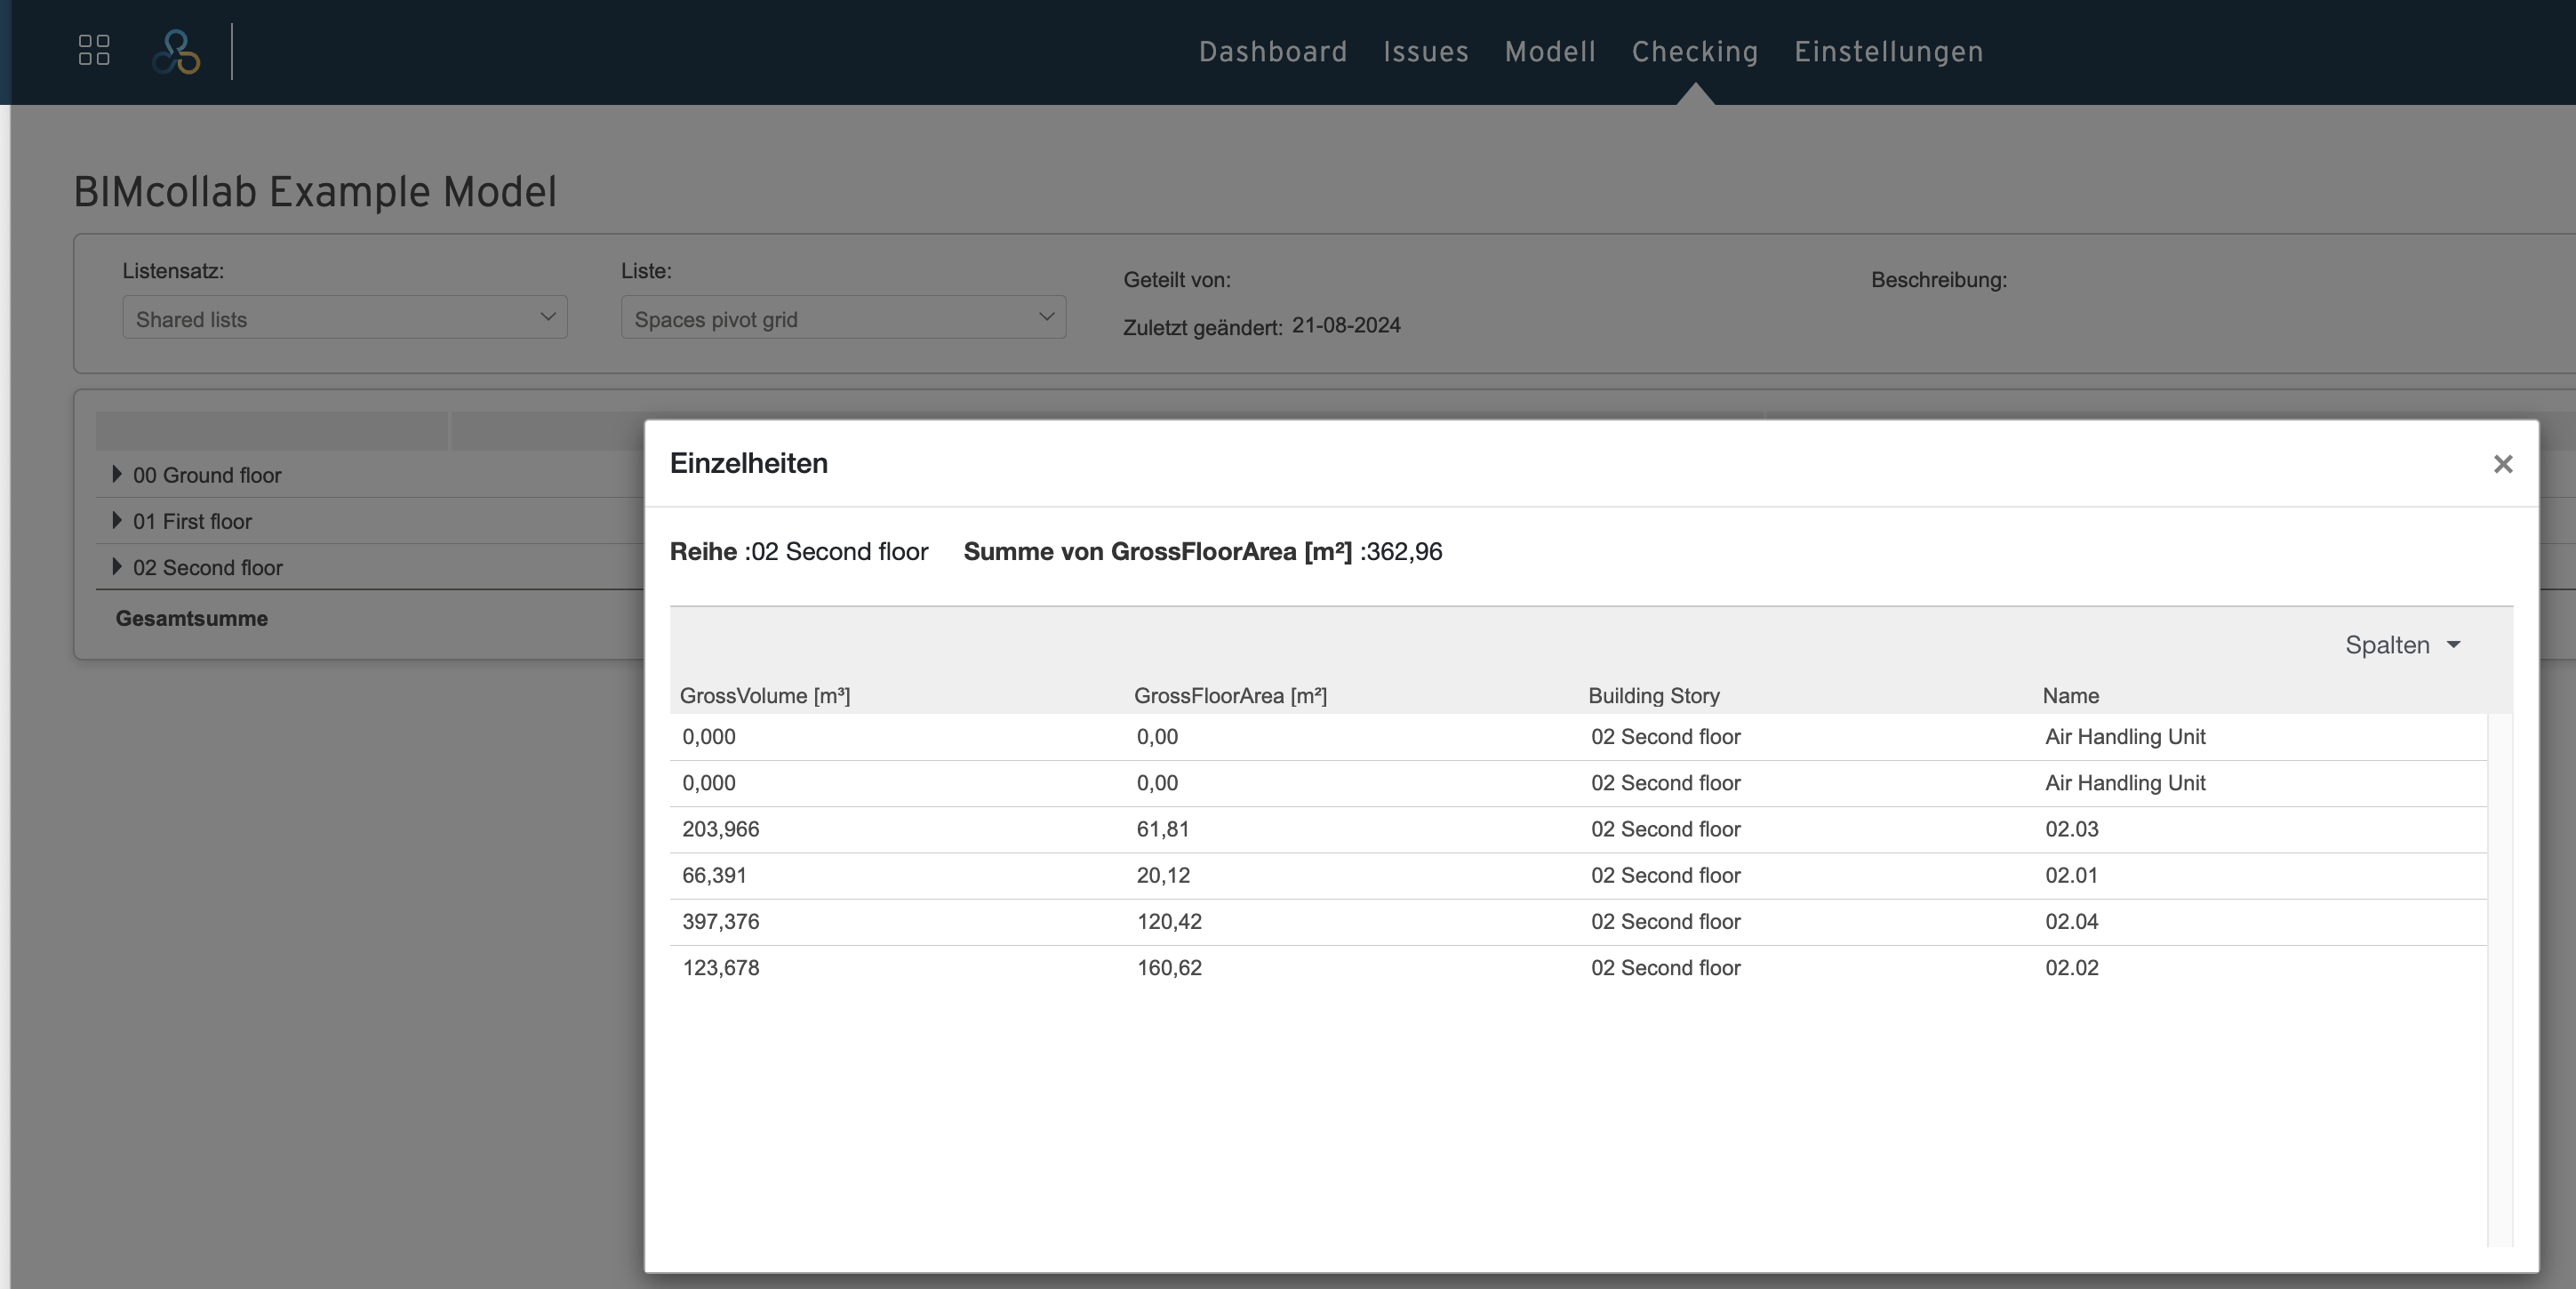Select the cell with value 66,391
Image resolution: width=2576 pixels, height=1289 pixels.
[714, 875]
